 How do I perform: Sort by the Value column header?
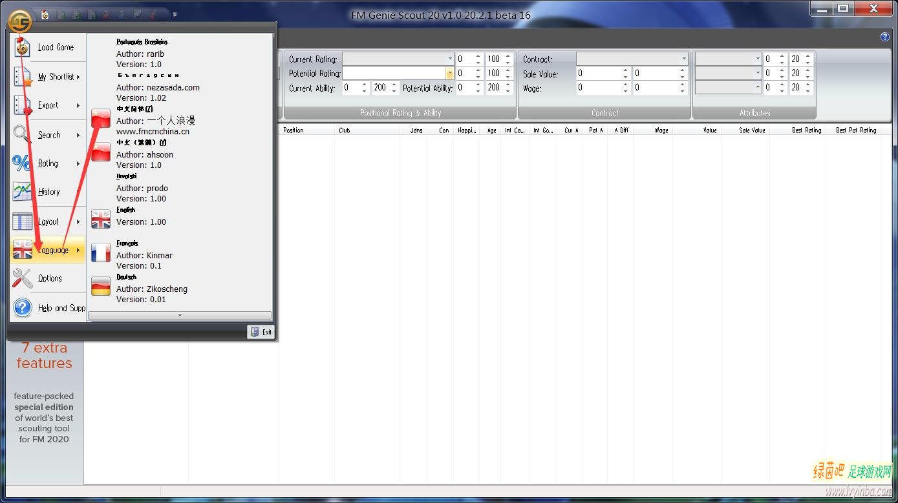coord(697,130)
